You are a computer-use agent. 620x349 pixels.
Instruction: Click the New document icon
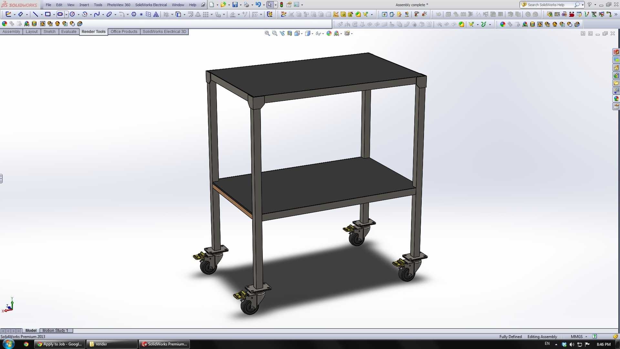212,5
